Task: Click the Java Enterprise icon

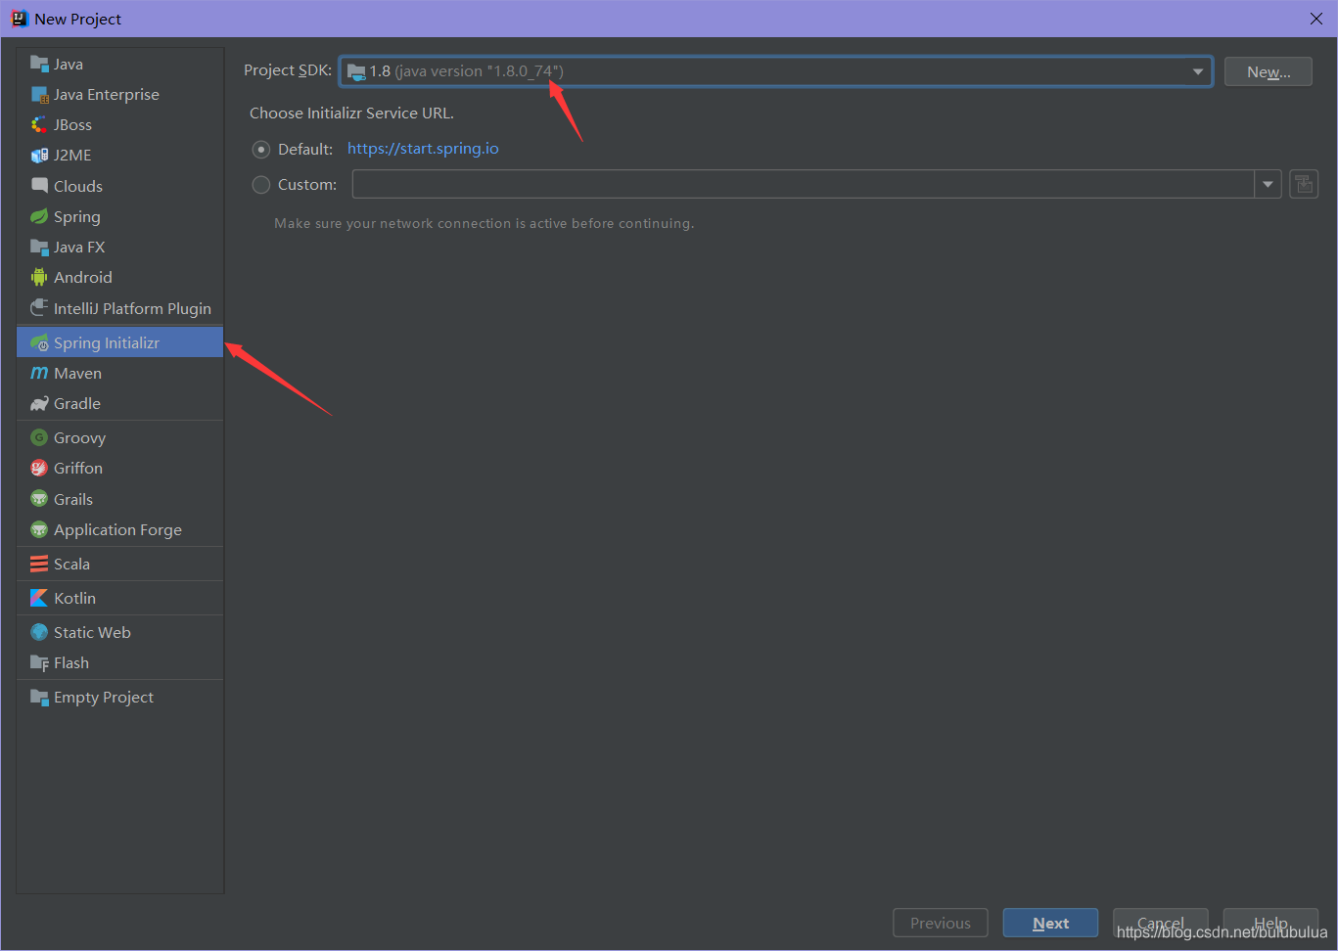Action: tap(39, 94)
